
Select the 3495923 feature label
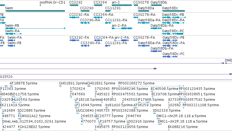click(102, 94)
